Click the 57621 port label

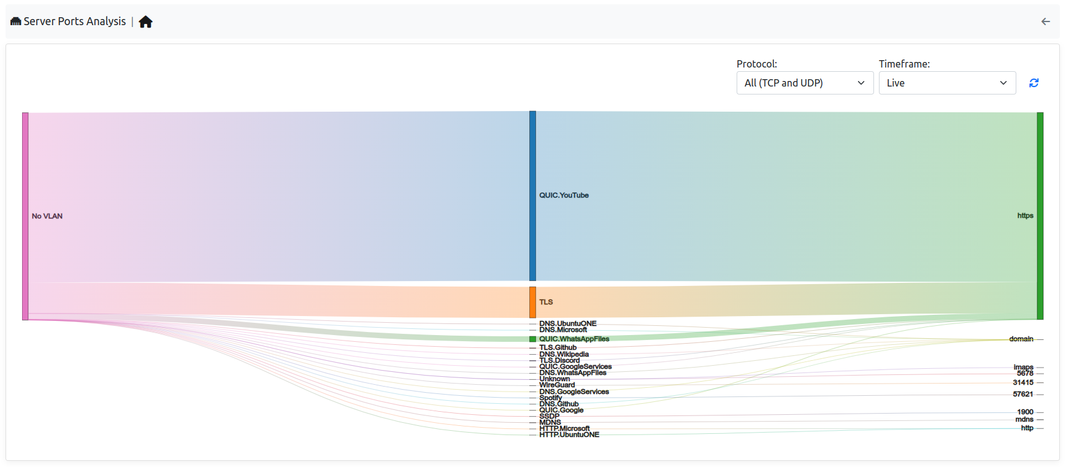(x=1023, y=394)
